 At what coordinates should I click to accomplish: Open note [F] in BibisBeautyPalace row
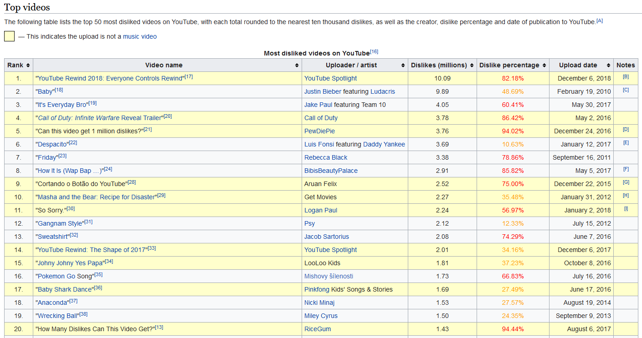[x=626, y=169]
